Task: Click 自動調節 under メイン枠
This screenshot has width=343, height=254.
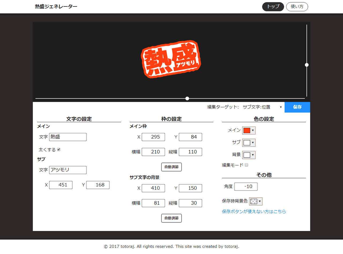Action: pyautogui.click(x=171, y=167)
